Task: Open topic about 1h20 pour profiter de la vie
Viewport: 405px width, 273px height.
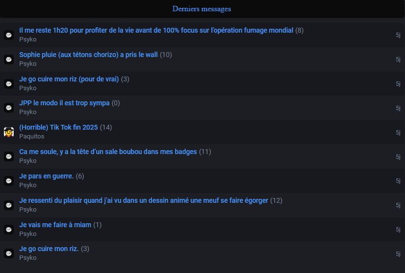Action: click(x=156, y=30)
